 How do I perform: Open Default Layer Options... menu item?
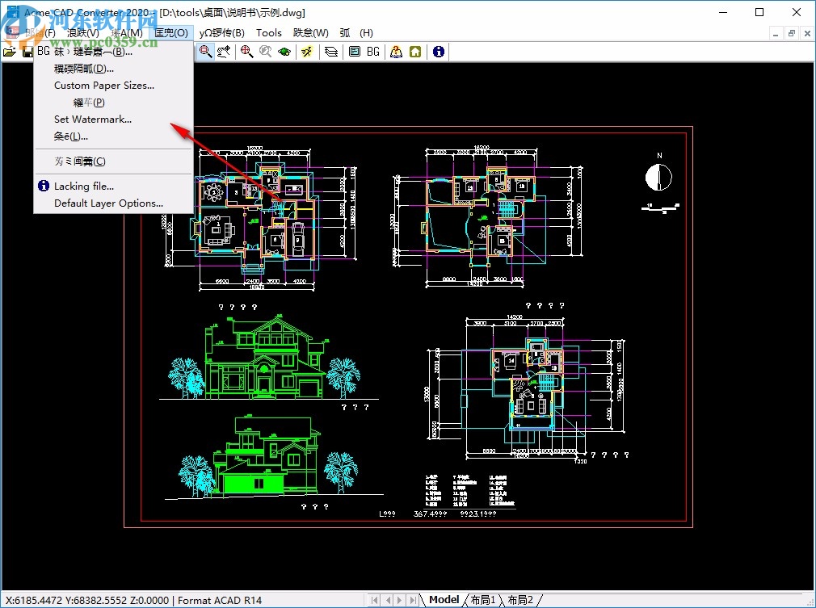[x=108, y=203]
